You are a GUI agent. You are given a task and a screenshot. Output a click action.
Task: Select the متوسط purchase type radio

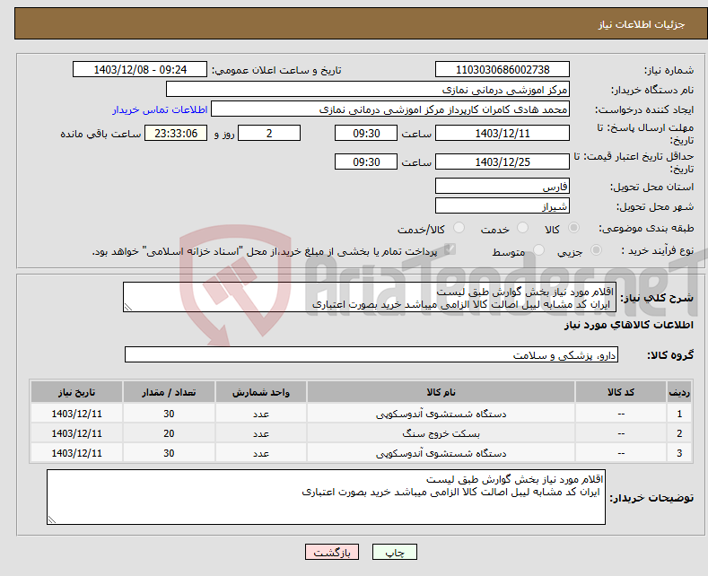click(x=538, y=249)
